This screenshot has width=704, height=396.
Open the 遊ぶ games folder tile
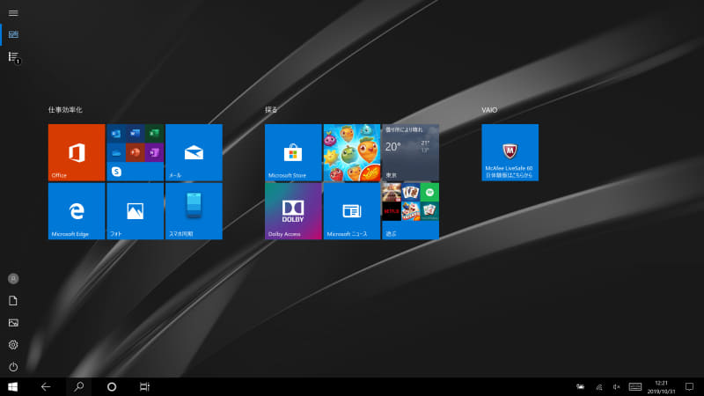click(x=410, y=211)
